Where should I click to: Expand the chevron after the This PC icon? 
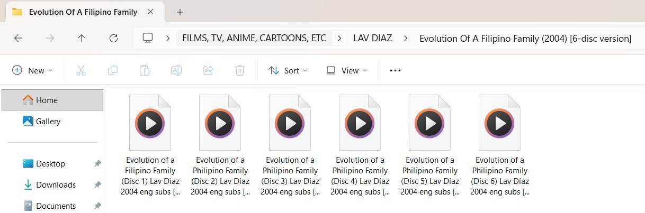pos(168,38)
